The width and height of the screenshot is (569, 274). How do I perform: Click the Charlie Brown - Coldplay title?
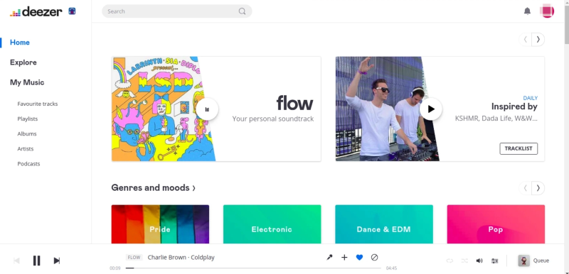pos(181,258)
